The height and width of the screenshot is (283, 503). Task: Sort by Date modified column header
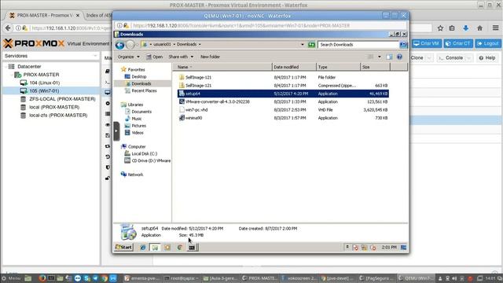point(294,67)
